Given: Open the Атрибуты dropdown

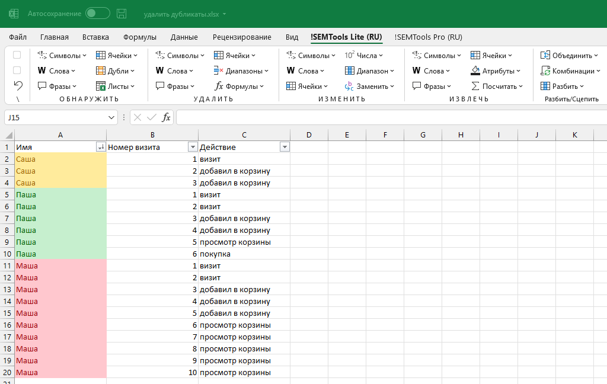Looking at the screenshot, I should coord(496,71).
